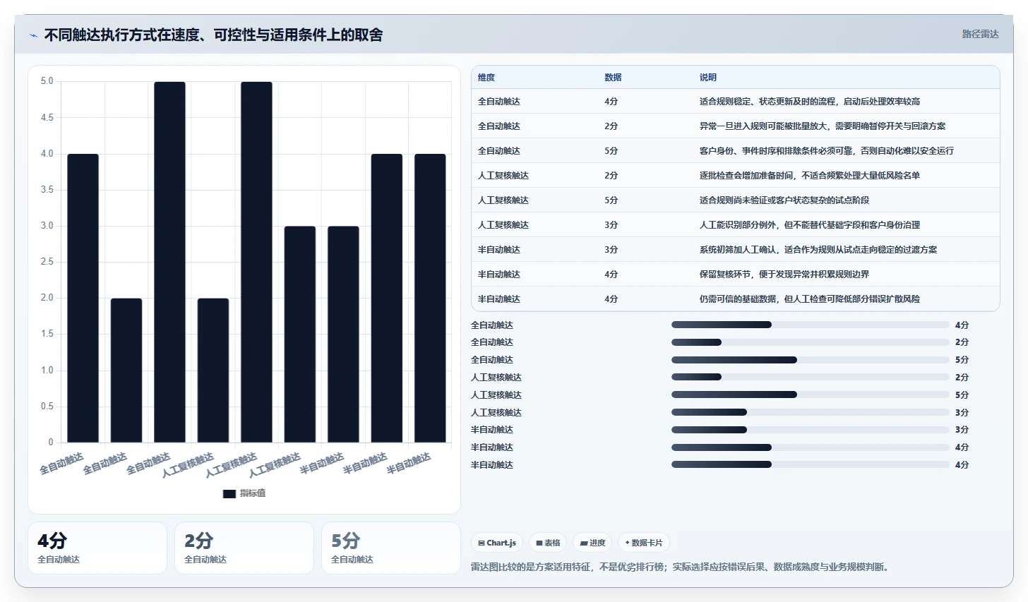1028x602 pixels.
Task: Click the 5.0 label on the chart's y-axis
Action: coord(47,81)
